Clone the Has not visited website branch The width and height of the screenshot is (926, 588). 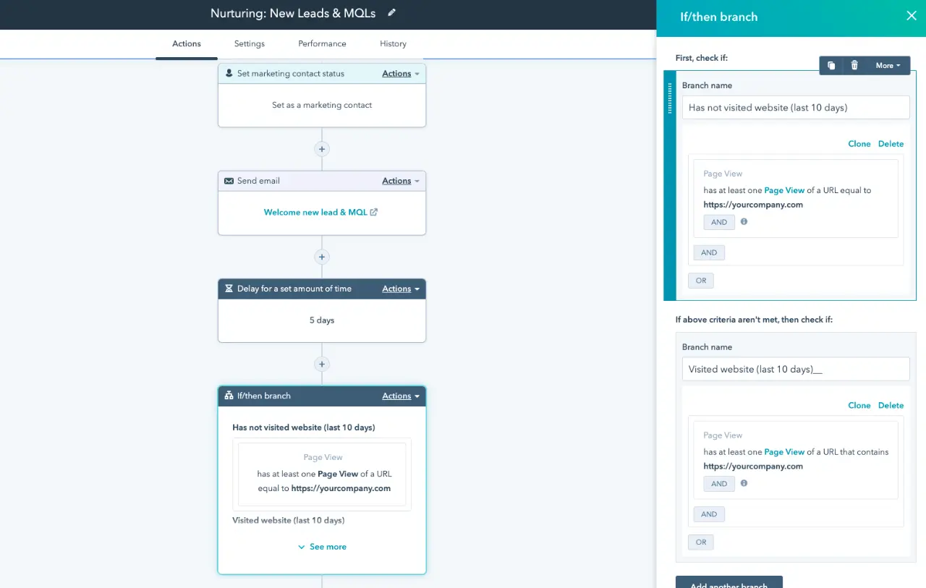tap(859, 143)
